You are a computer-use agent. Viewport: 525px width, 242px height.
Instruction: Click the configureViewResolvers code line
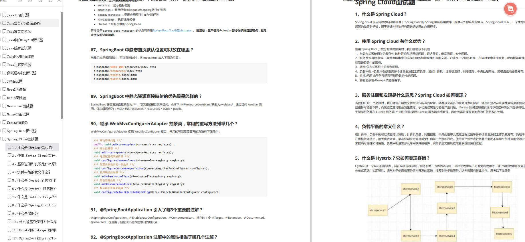coord(139,160)
